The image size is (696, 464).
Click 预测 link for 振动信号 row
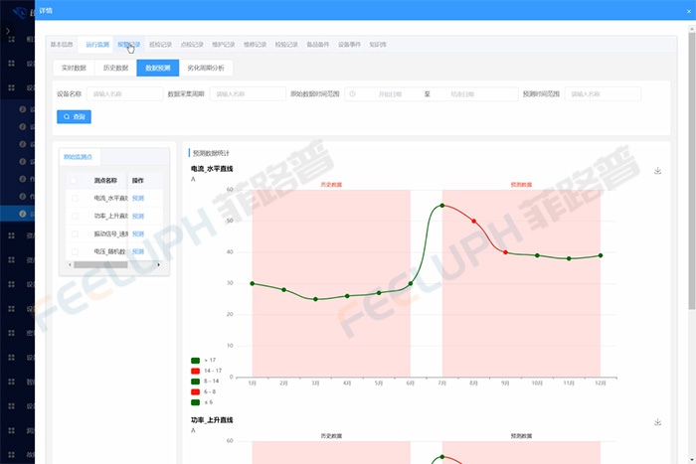coord(138,233)
